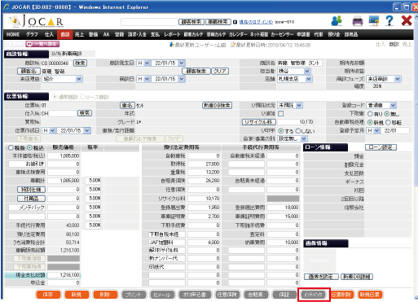This screenshot has height=302, width=418.
Task: Click the 車名 button
Action: click(127, 105)
